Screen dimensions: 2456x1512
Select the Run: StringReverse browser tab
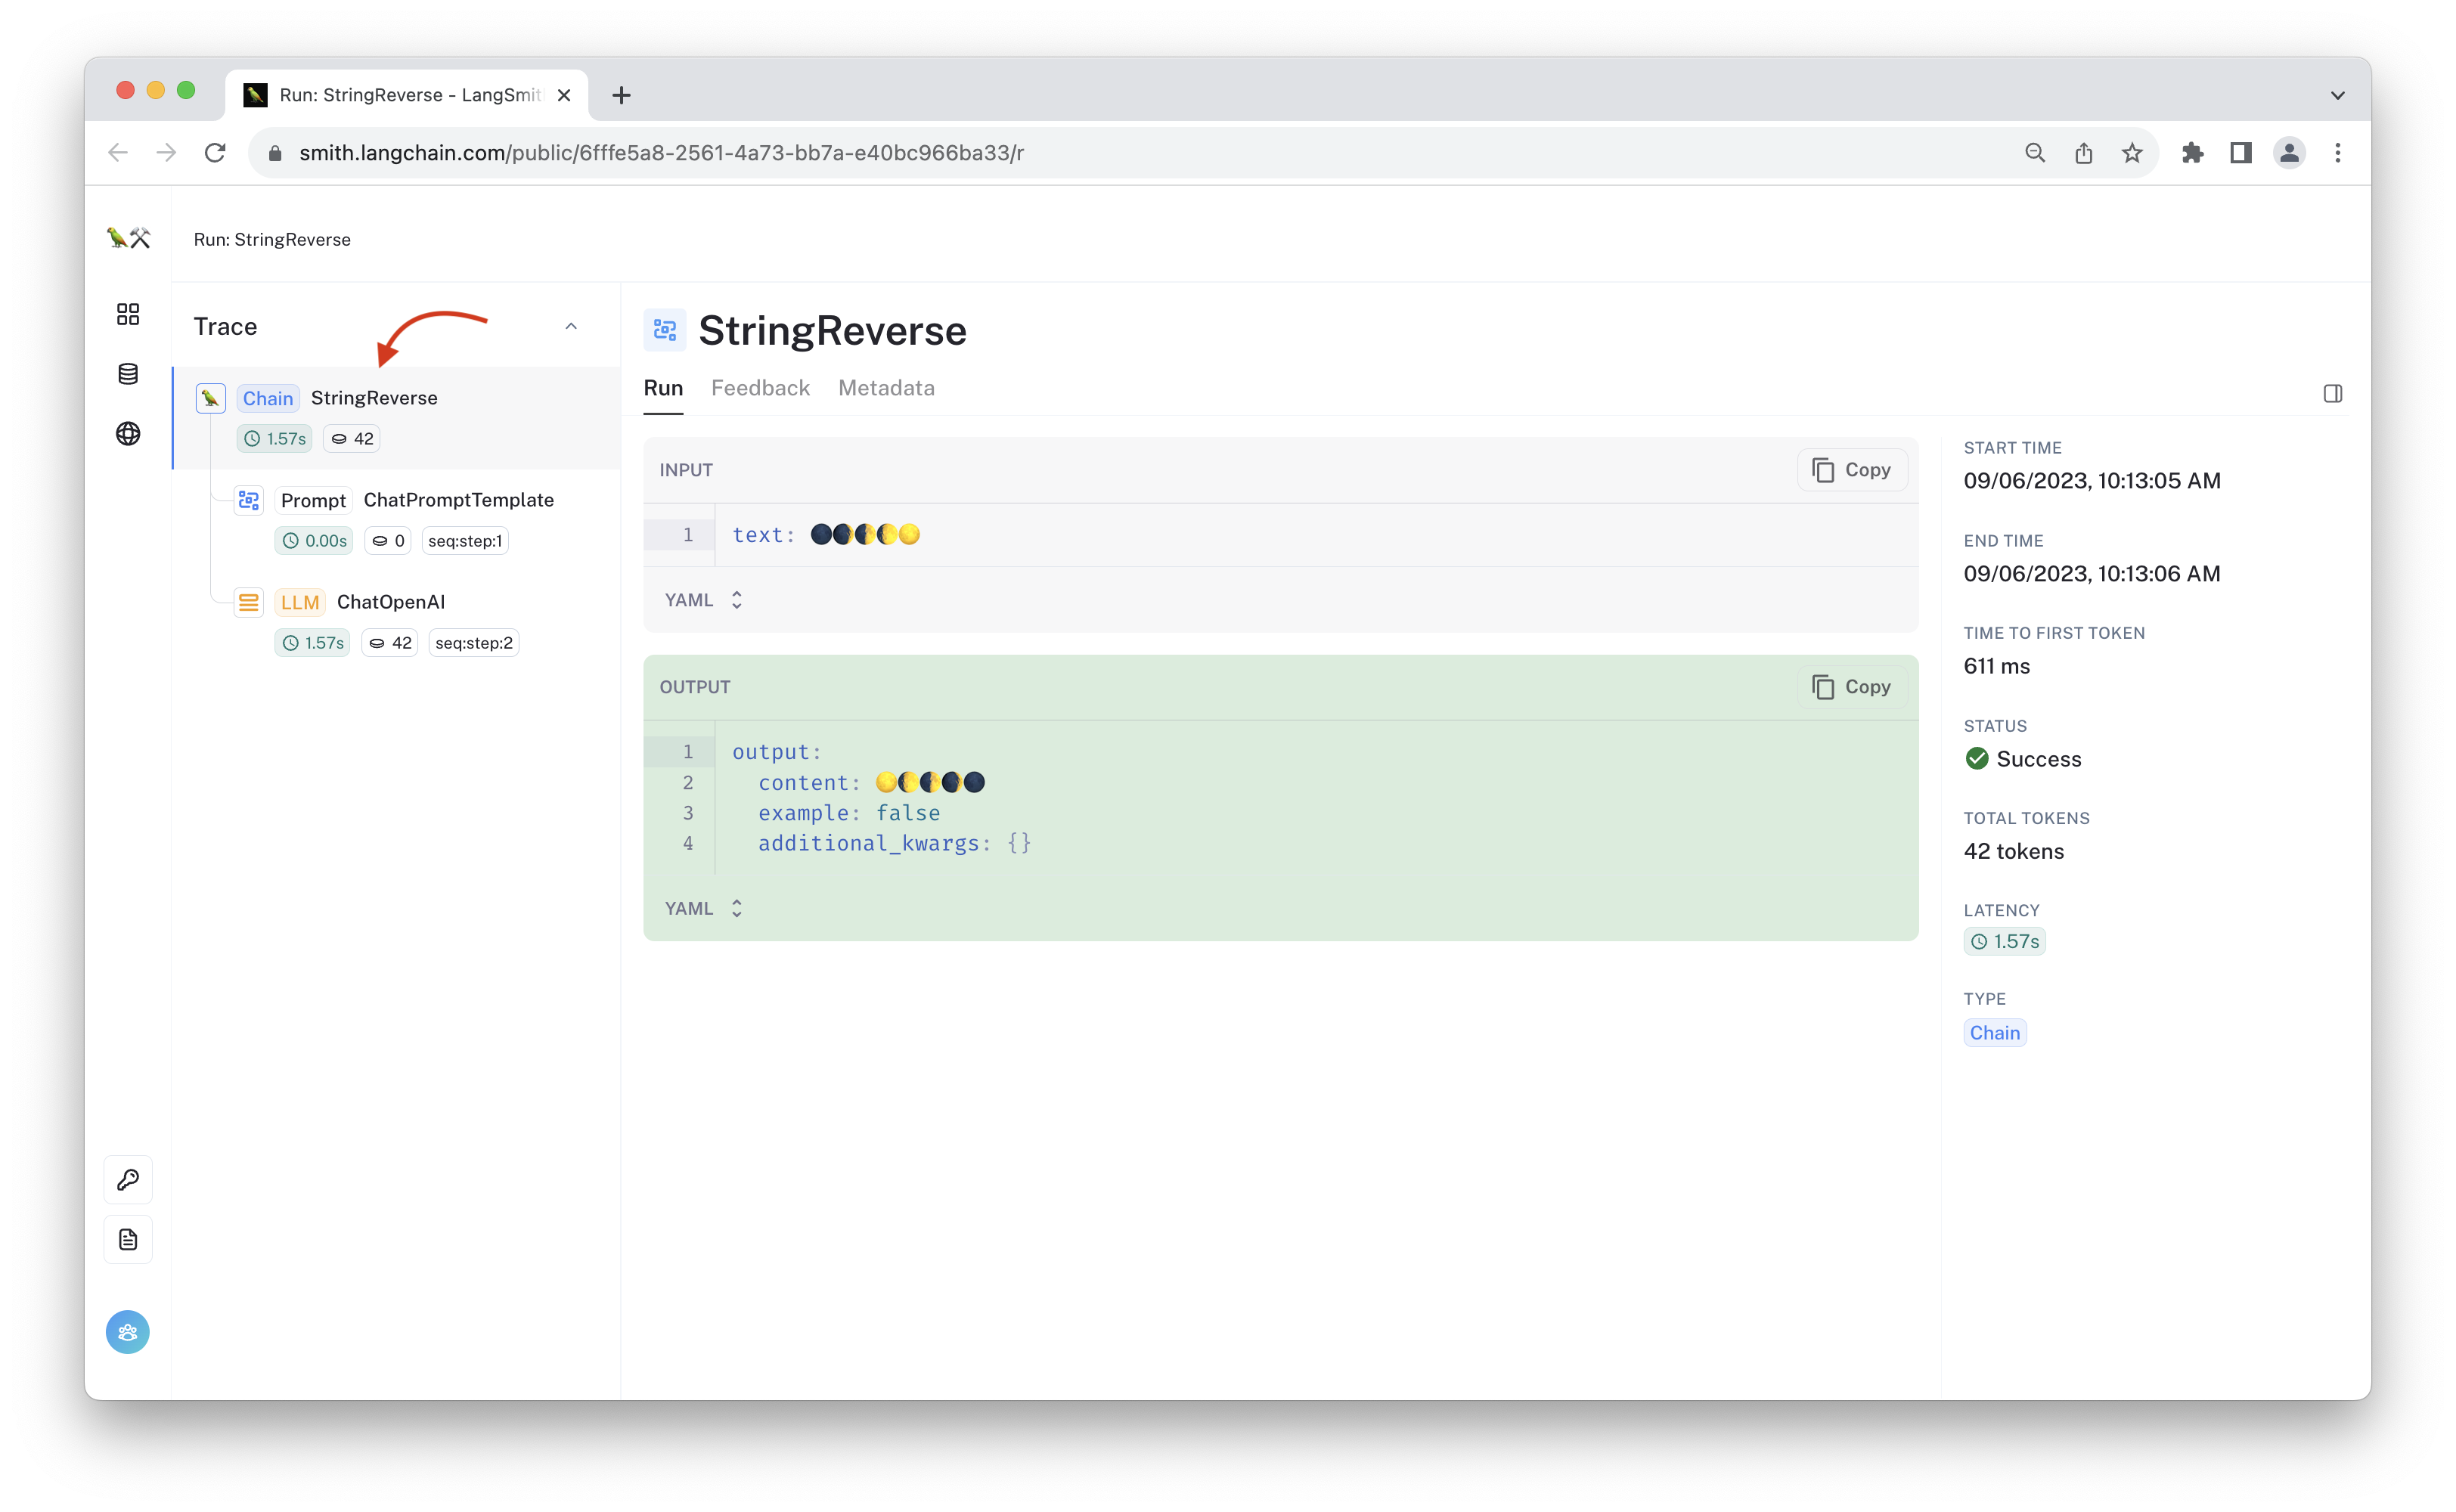(x=407, y=95)
